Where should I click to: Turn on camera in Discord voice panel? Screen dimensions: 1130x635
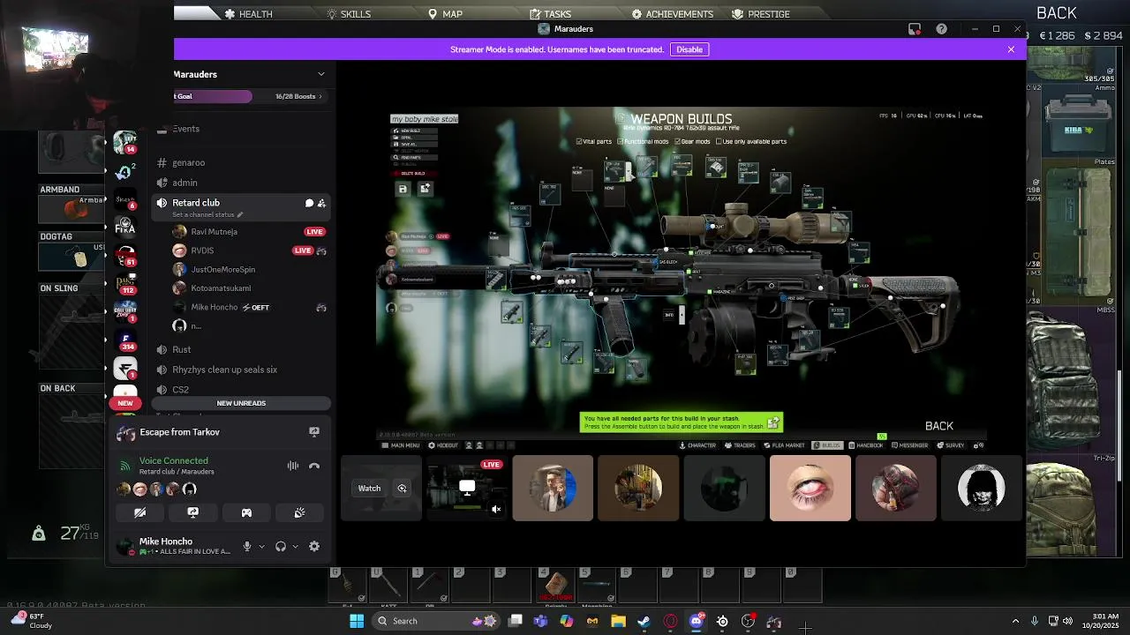(x=139, y=512)
